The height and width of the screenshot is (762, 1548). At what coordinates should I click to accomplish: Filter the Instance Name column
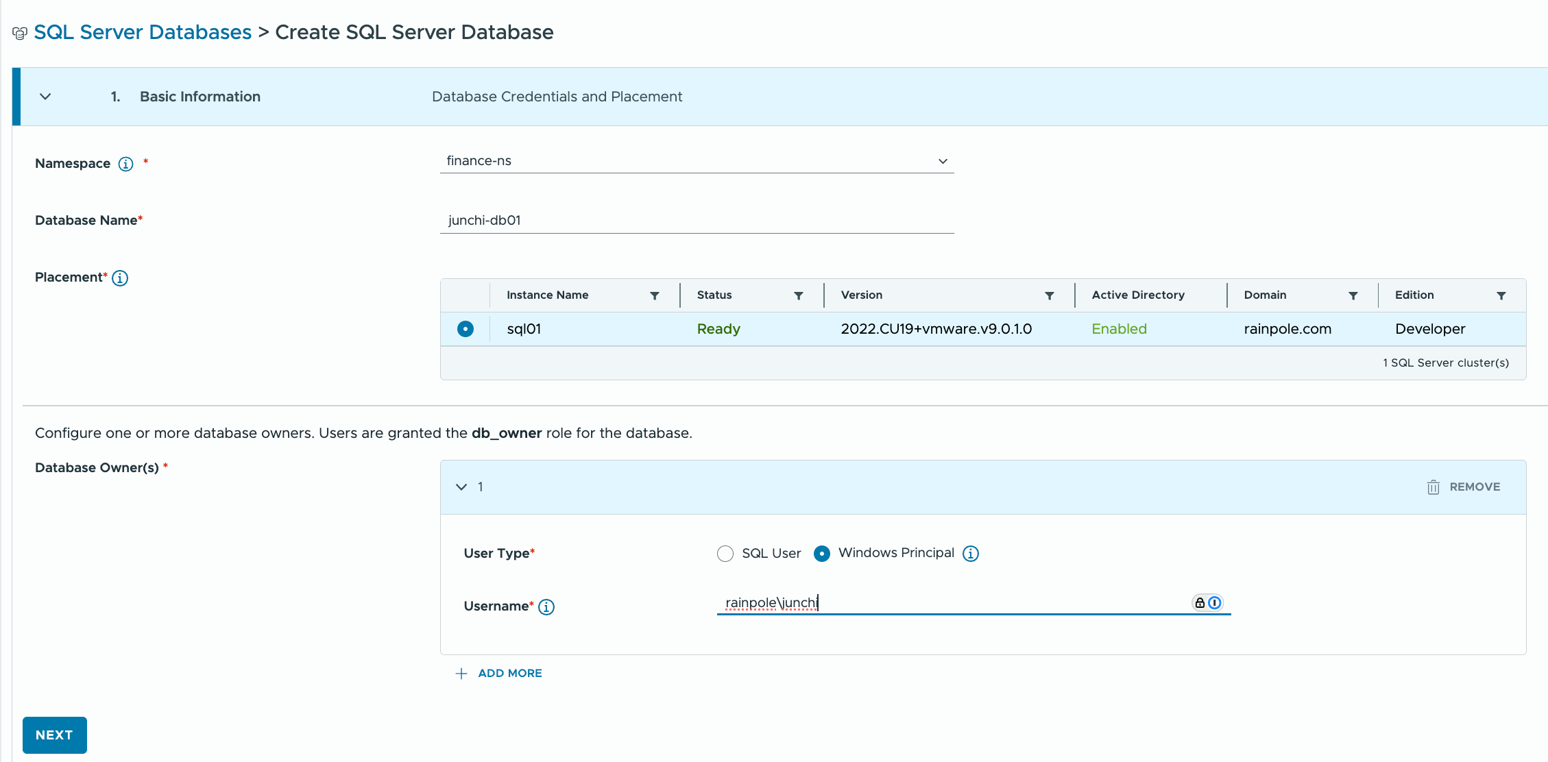[x=655, y=296]
